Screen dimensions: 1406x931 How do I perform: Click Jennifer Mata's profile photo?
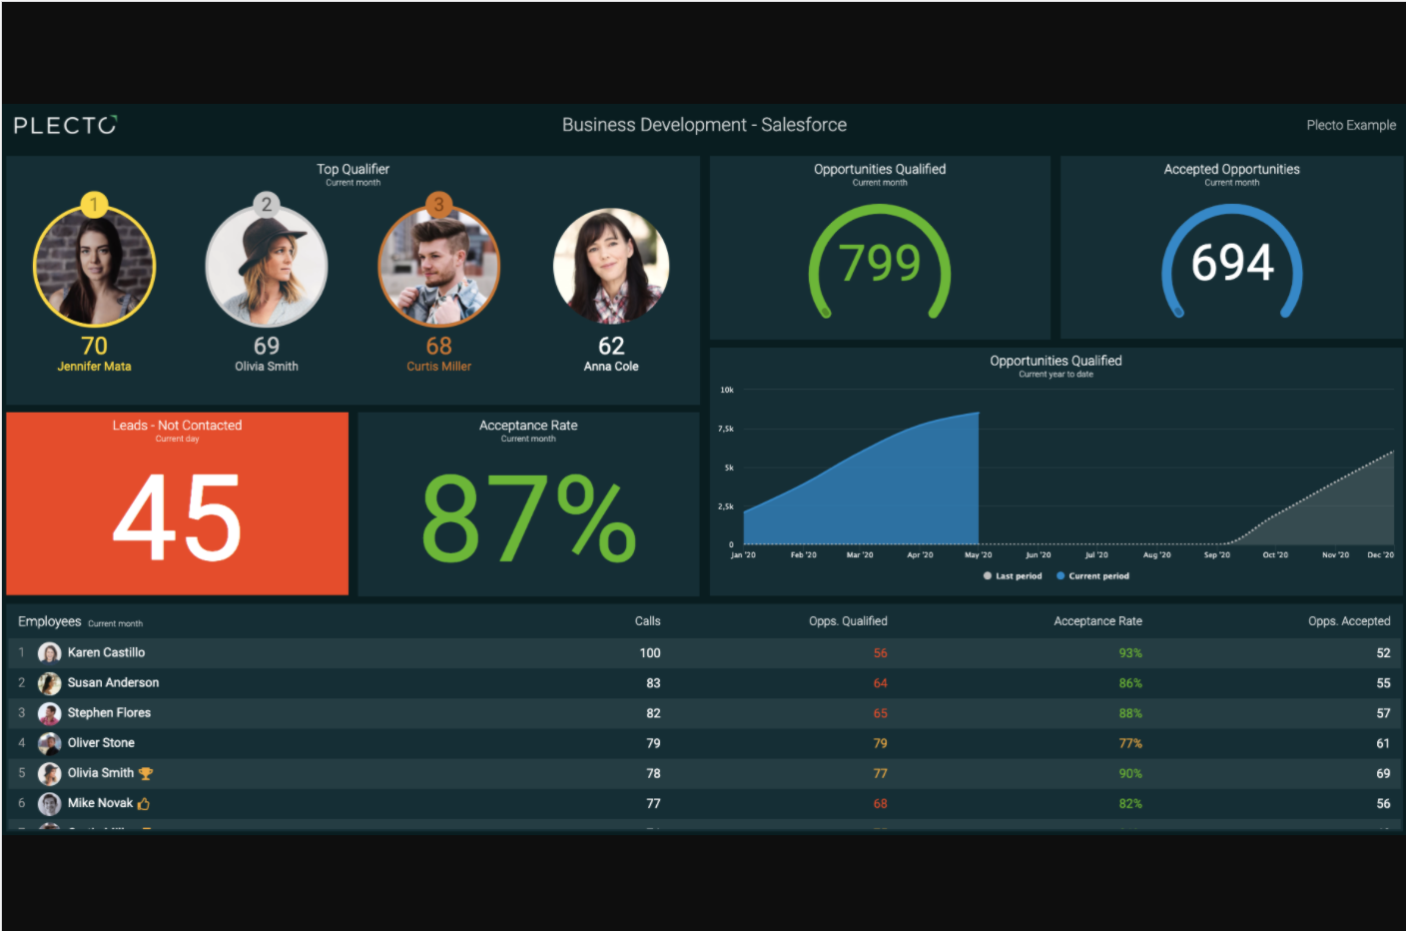point(94,266)
